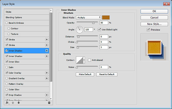Select the Drop Shadow effect row label
Viewport: 172px width, 109px height.
pyautogui.click(x=15, y=95)
